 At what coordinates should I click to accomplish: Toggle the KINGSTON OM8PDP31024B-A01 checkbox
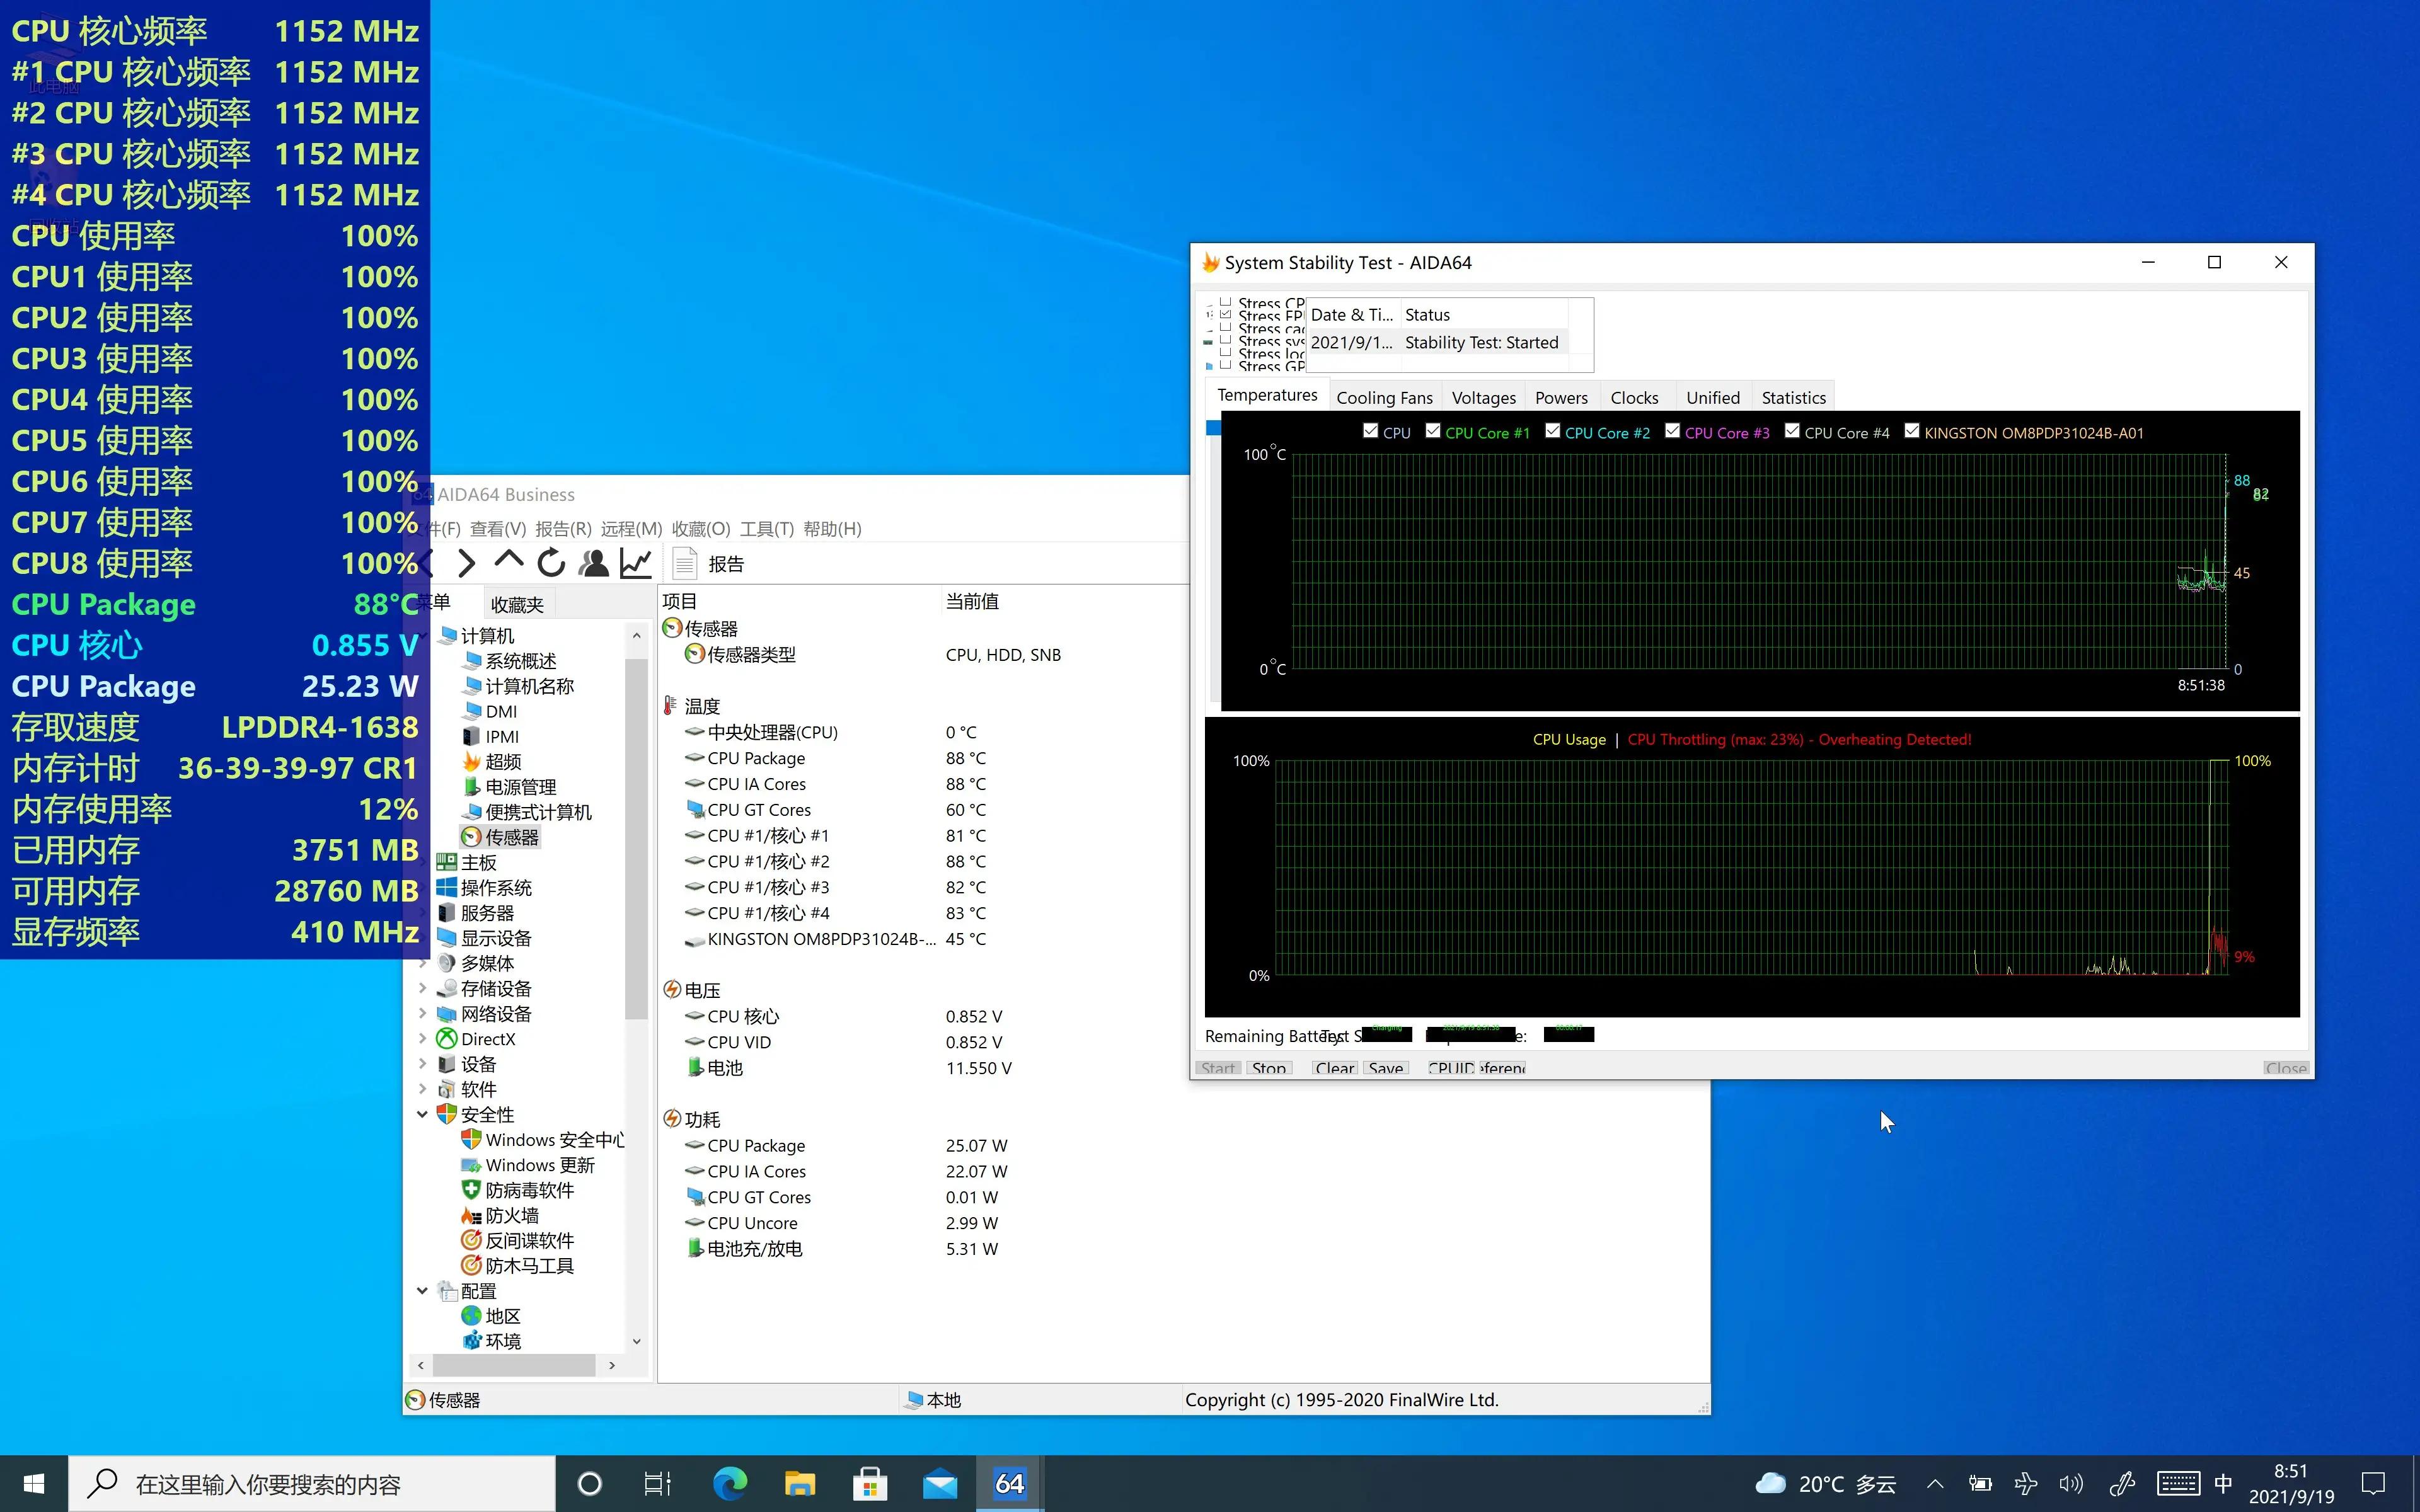pos(1912,431)
